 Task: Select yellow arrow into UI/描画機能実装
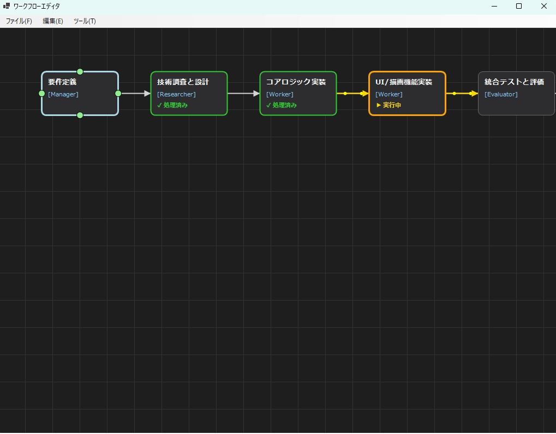pos(353,94)
